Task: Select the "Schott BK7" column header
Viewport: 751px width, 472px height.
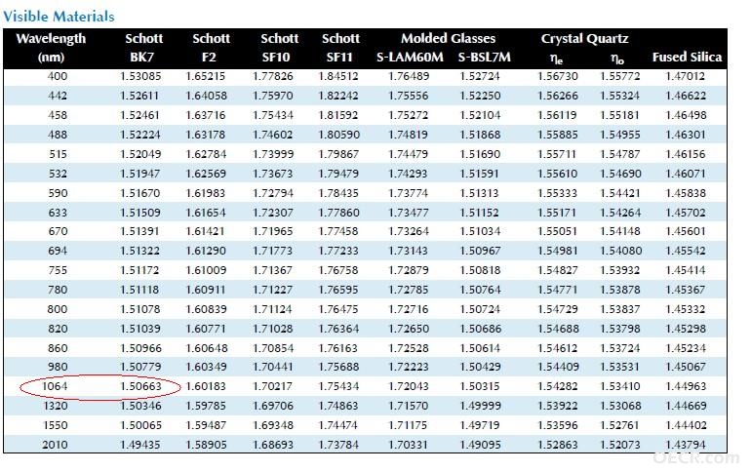Action: pyautogui.click(x=143, y=48)
